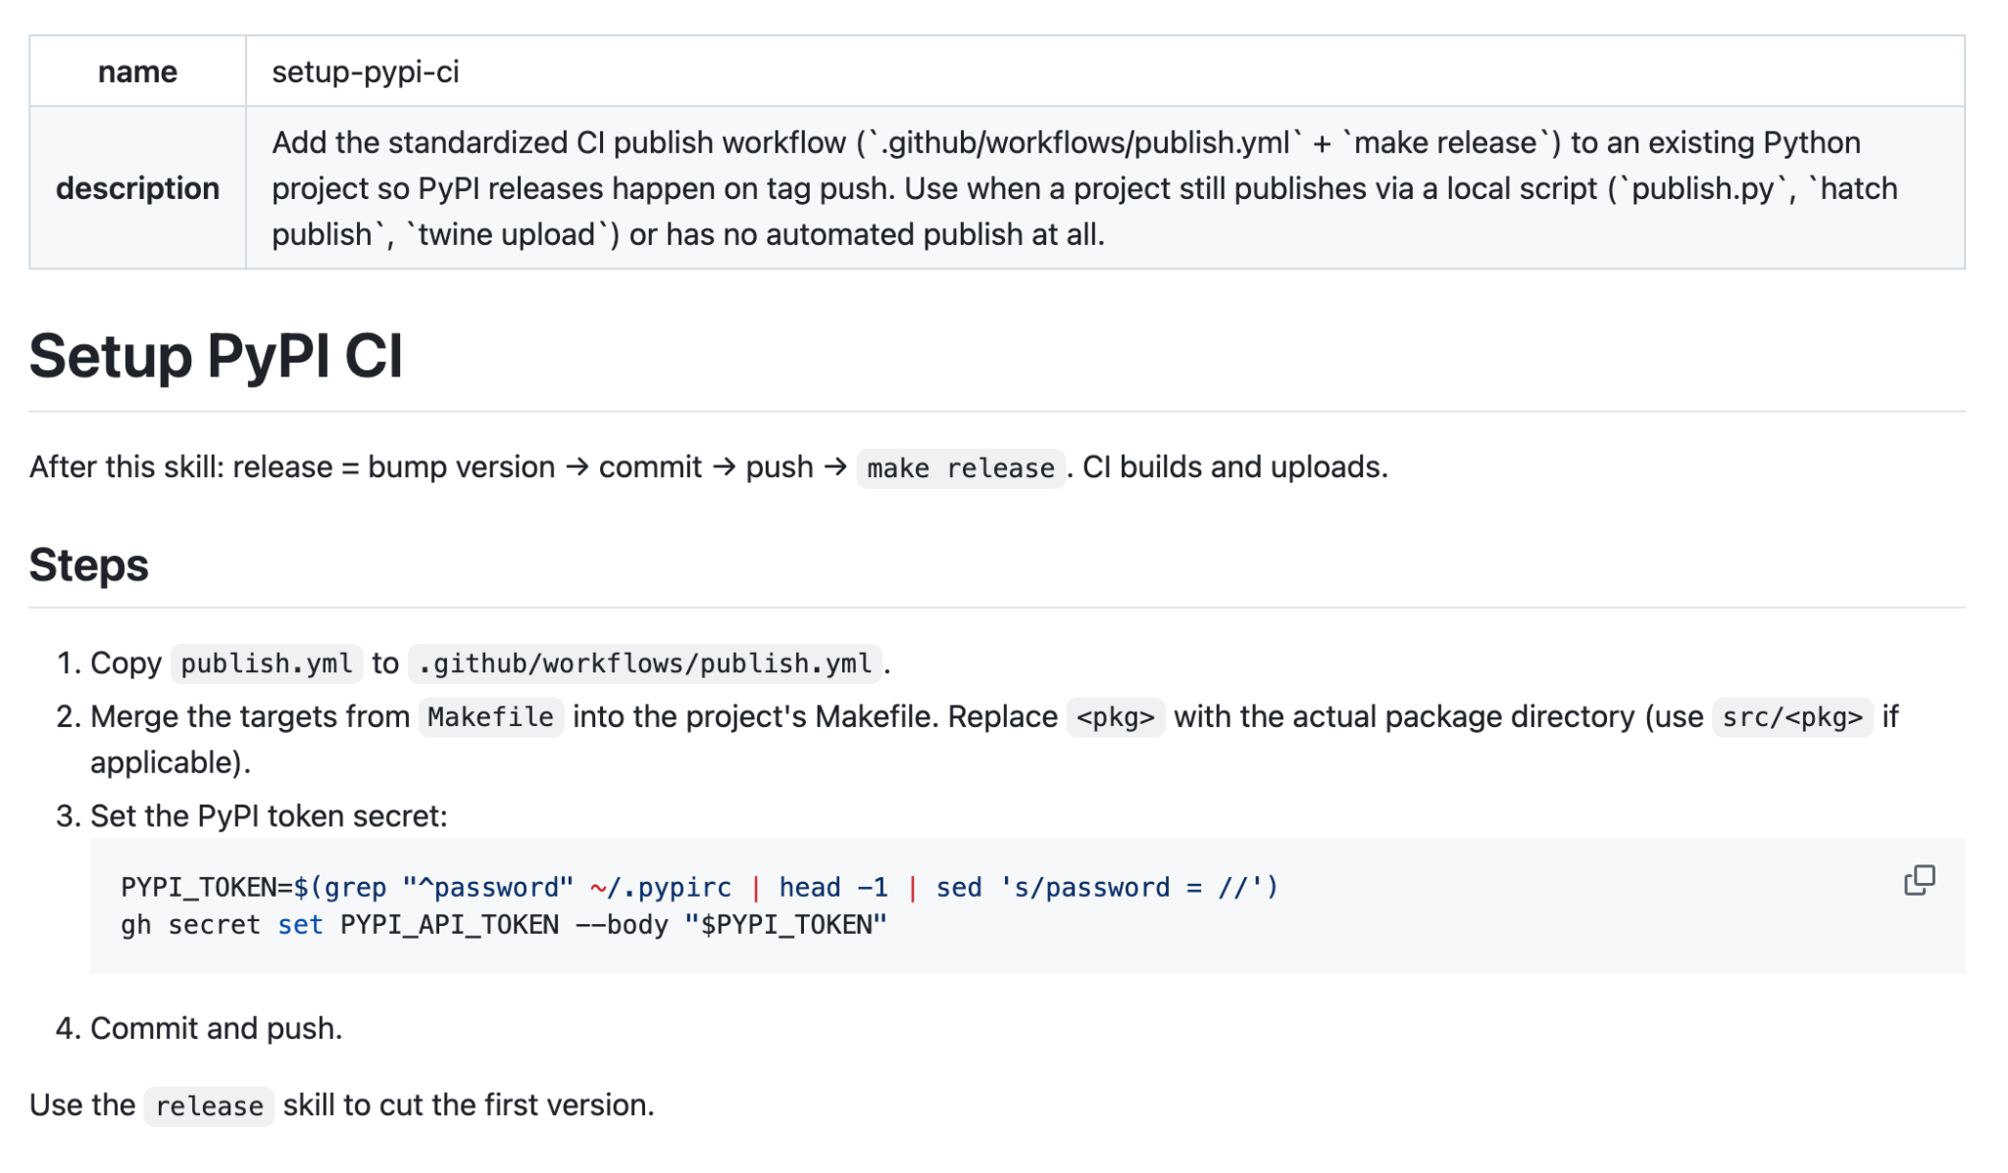The image size is (2008, 1173).
Task: Click the 'setup-pypi-ci' name value cell
Action: 1105,72
